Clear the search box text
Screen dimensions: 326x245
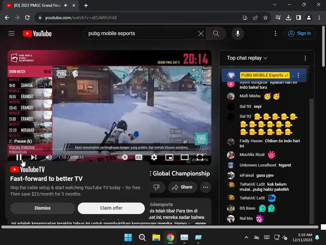click(201, 33)
